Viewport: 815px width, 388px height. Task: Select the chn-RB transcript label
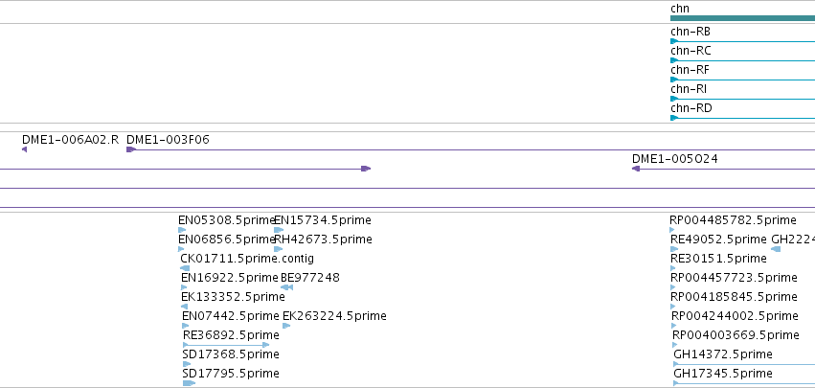coord(690,32)
